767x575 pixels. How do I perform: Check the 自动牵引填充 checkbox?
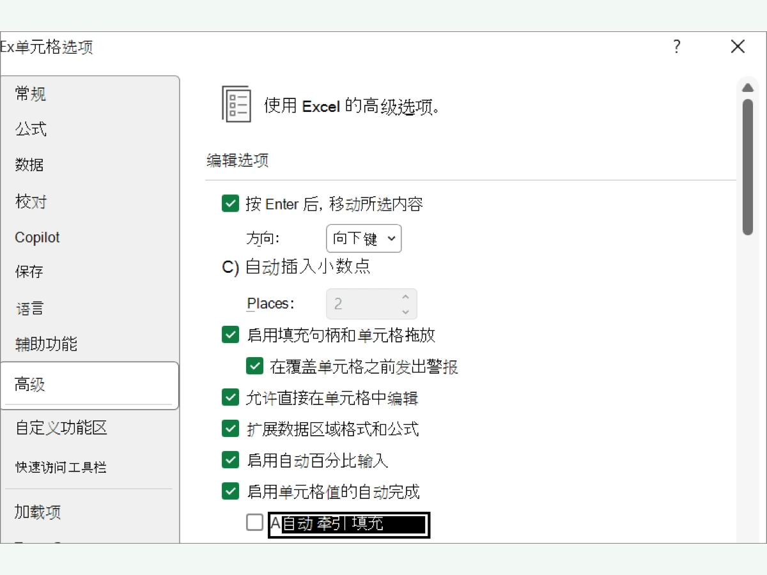click(x=255, y=523)
